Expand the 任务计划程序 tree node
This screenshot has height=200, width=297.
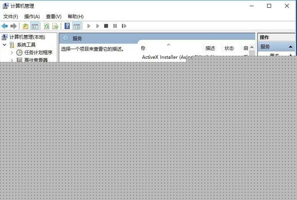click(x=12, y=53)
